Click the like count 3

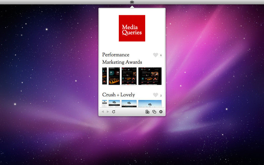[161, 96]
